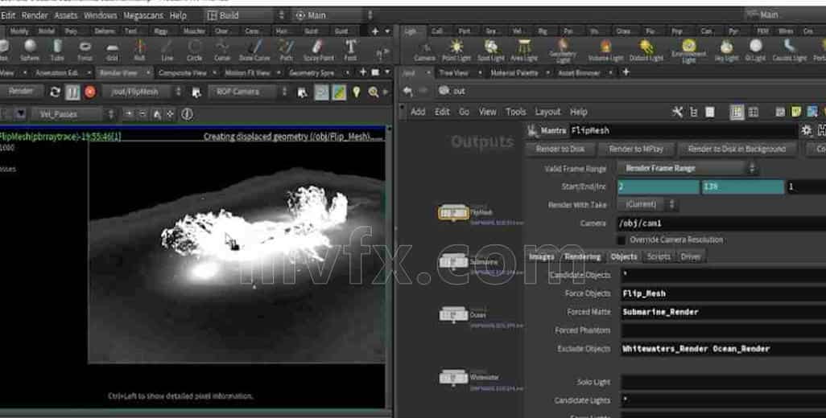Enable Override Camera Resolution checkbox

[x=622, y=240]
